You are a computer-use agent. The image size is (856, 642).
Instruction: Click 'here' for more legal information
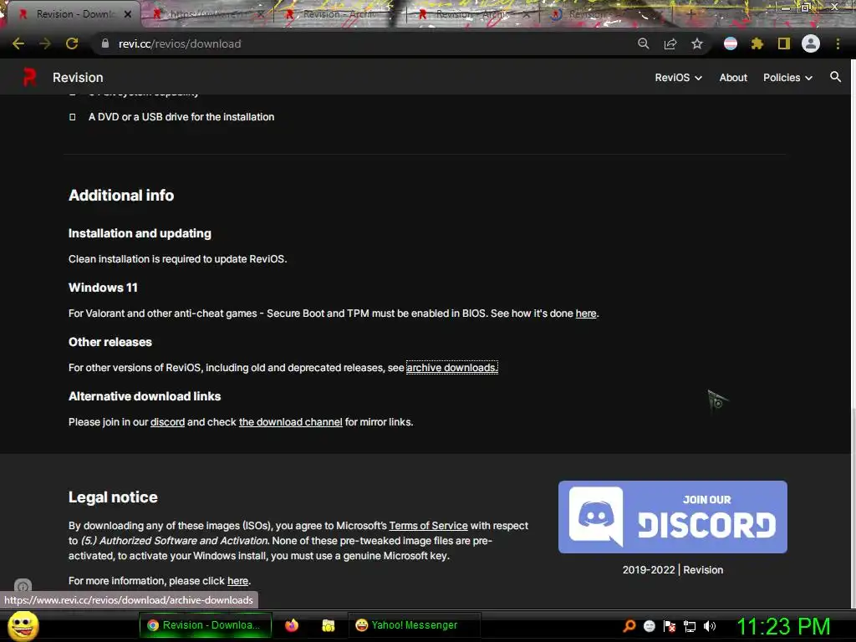pos(237,581)
